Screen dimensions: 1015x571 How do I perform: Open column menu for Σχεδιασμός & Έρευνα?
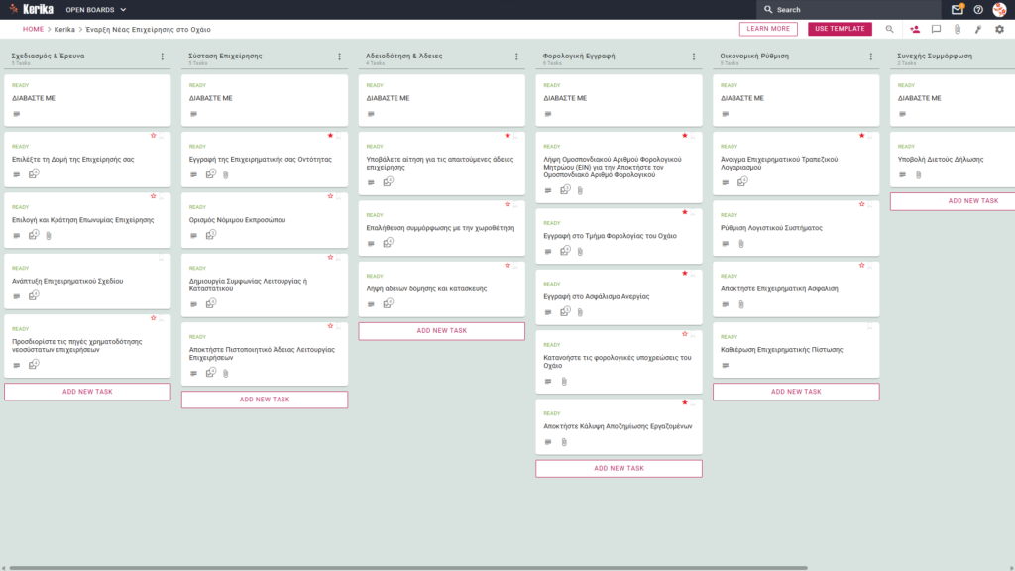(x=163, y=57)
